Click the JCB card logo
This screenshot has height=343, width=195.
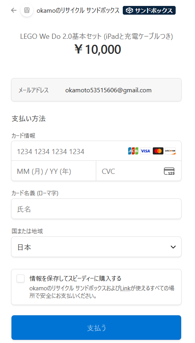pyautogui.click(x=133, y=151)
